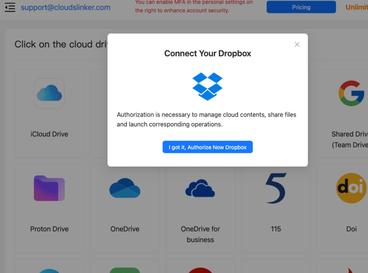Choose the OneDrive for business icon
Image resolution: width=368 pixels, height=273 pixels.
200,188
